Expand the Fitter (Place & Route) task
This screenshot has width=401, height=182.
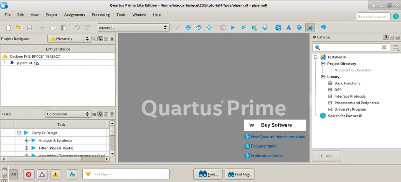tap(26, 148)
